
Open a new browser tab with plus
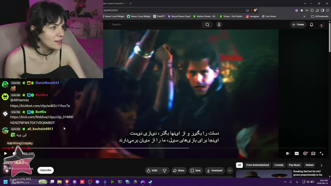click(x=131, y=3)
